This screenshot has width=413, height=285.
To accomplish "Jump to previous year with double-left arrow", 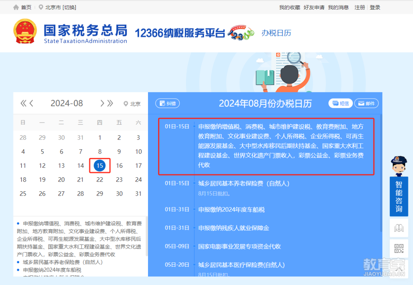I will coord(23,103).
